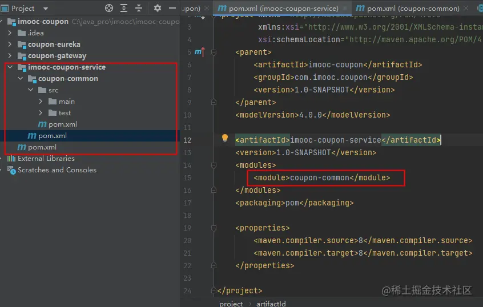This screenshot has width=483, height=307.
Task: Select coupon-gateway module in tree
Action: [x=52, y=55]
